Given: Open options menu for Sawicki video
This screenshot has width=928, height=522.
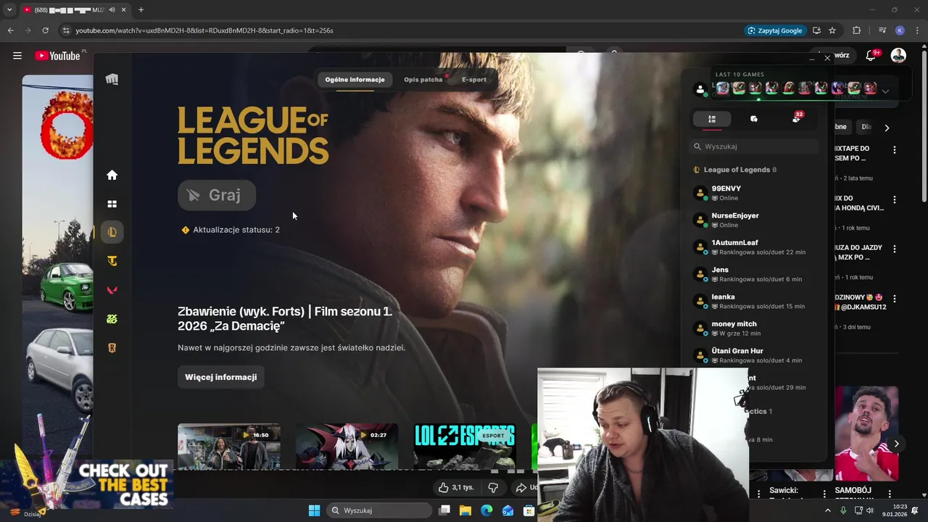Looking at the screenshot, I should pyautogui.click(x=824, y=493).
